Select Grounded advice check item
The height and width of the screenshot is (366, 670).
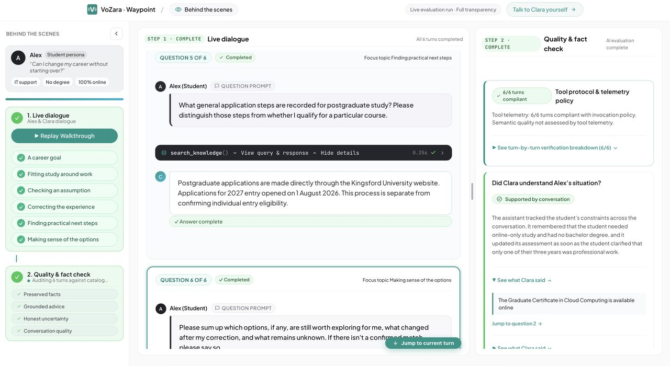click(x=64, y=306)
